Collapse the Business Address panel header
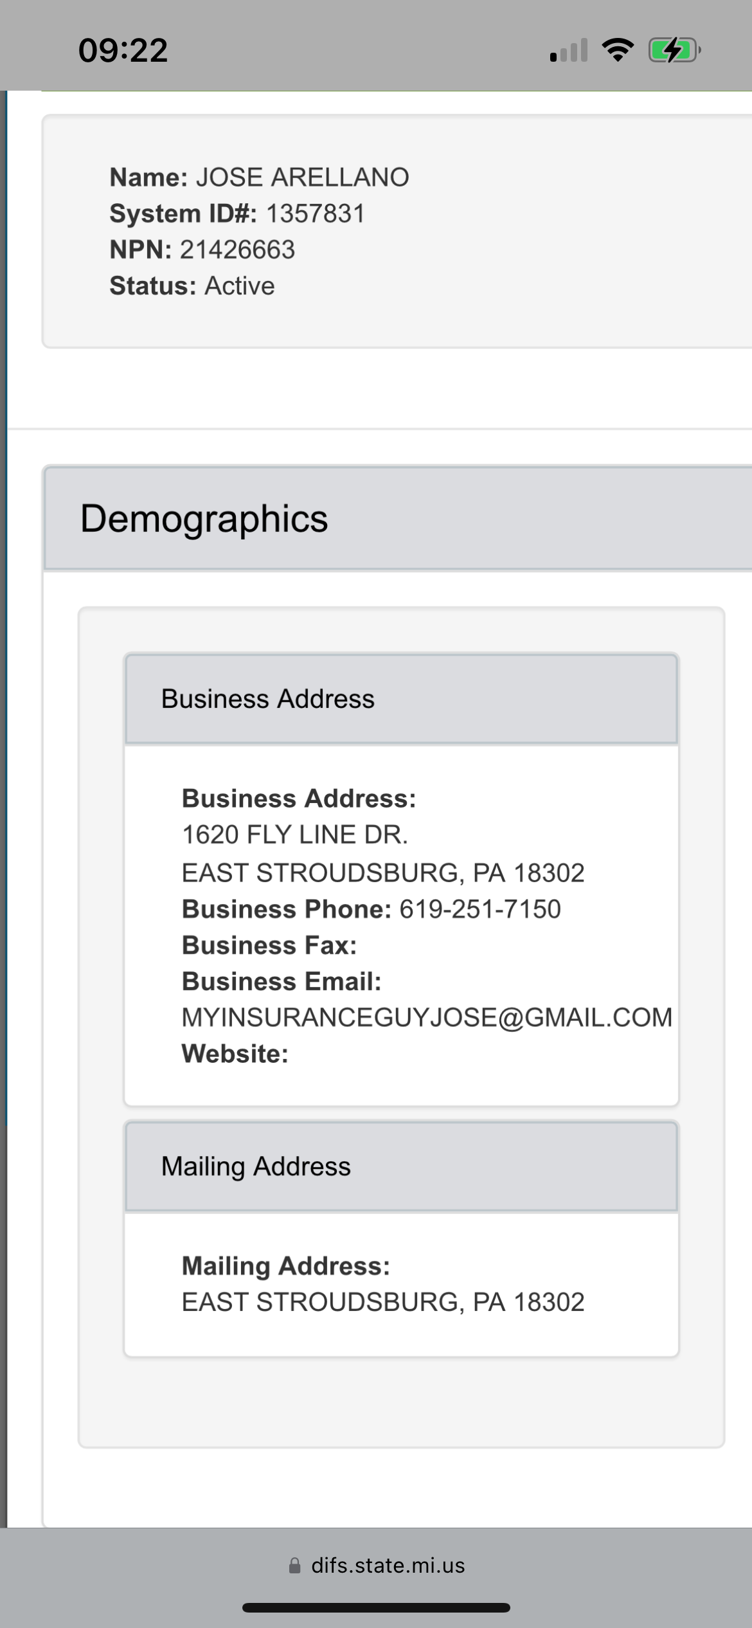 coord(267,699)
